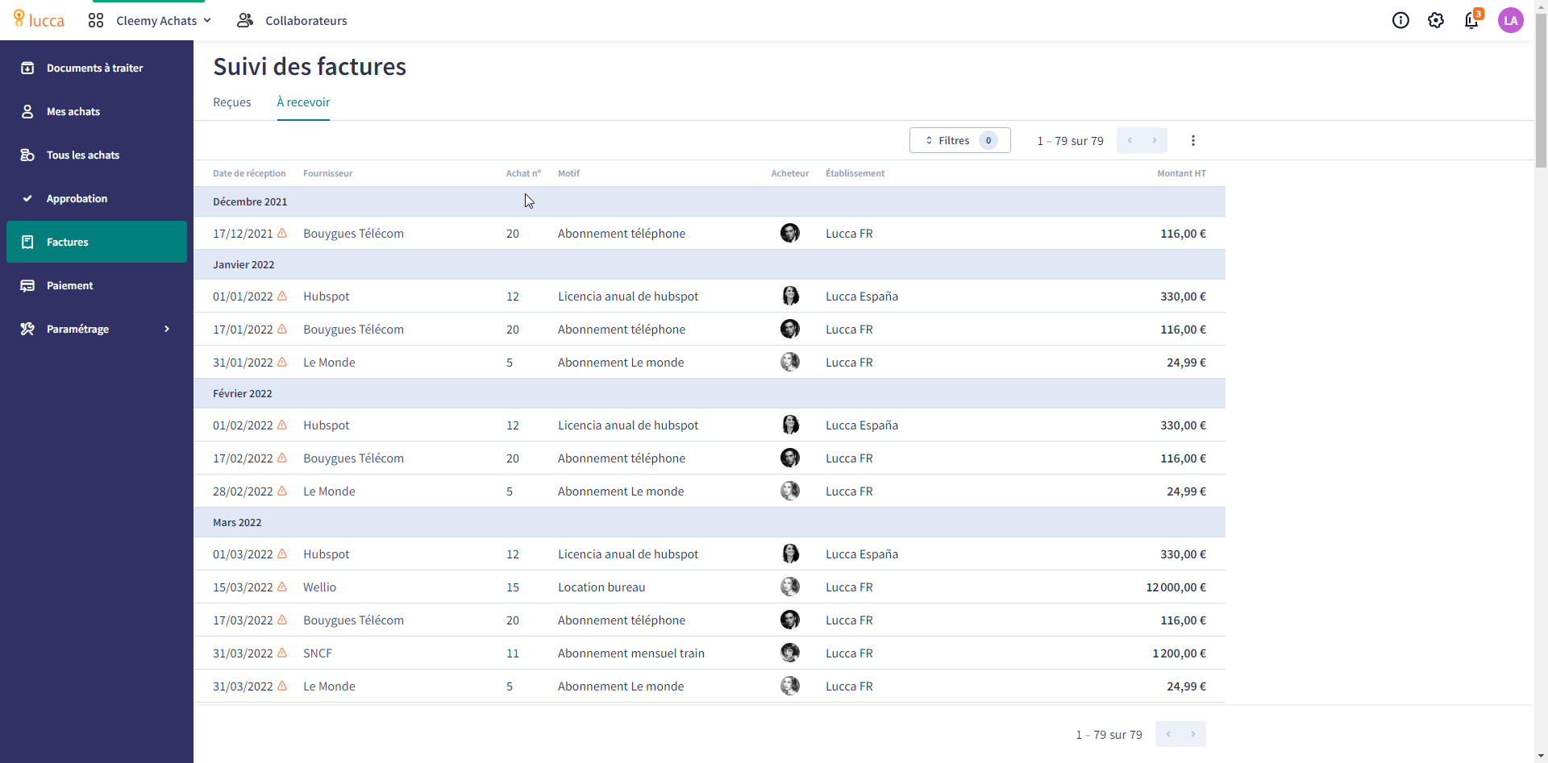Open the Cleemy Achats dropdown
Viewport: 1548px width, 763px height.
(x=164, y=20)
